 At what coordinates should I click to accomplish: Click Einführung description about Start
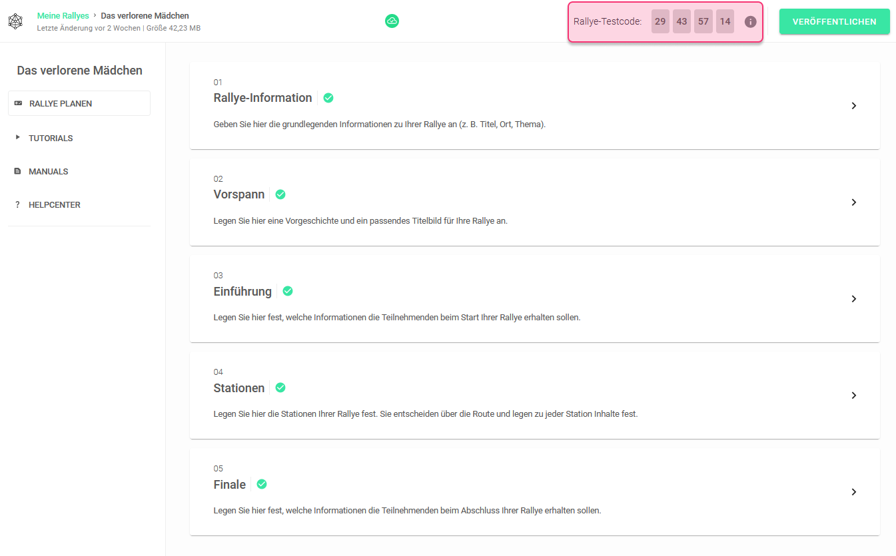(397, 318)
